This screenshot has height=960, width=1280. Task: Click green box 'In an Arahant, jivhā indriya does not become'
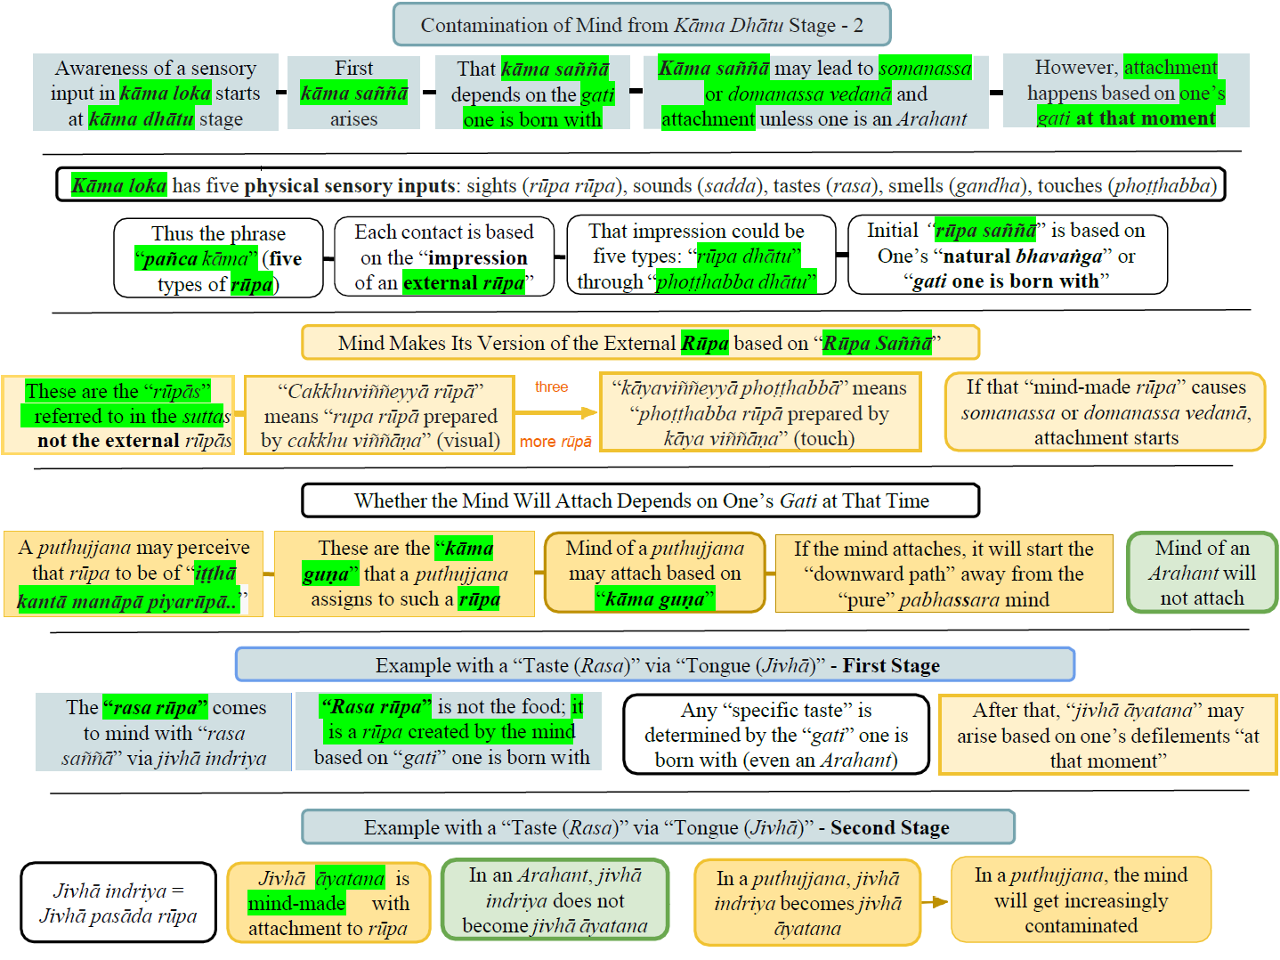(x=555, y=900)
